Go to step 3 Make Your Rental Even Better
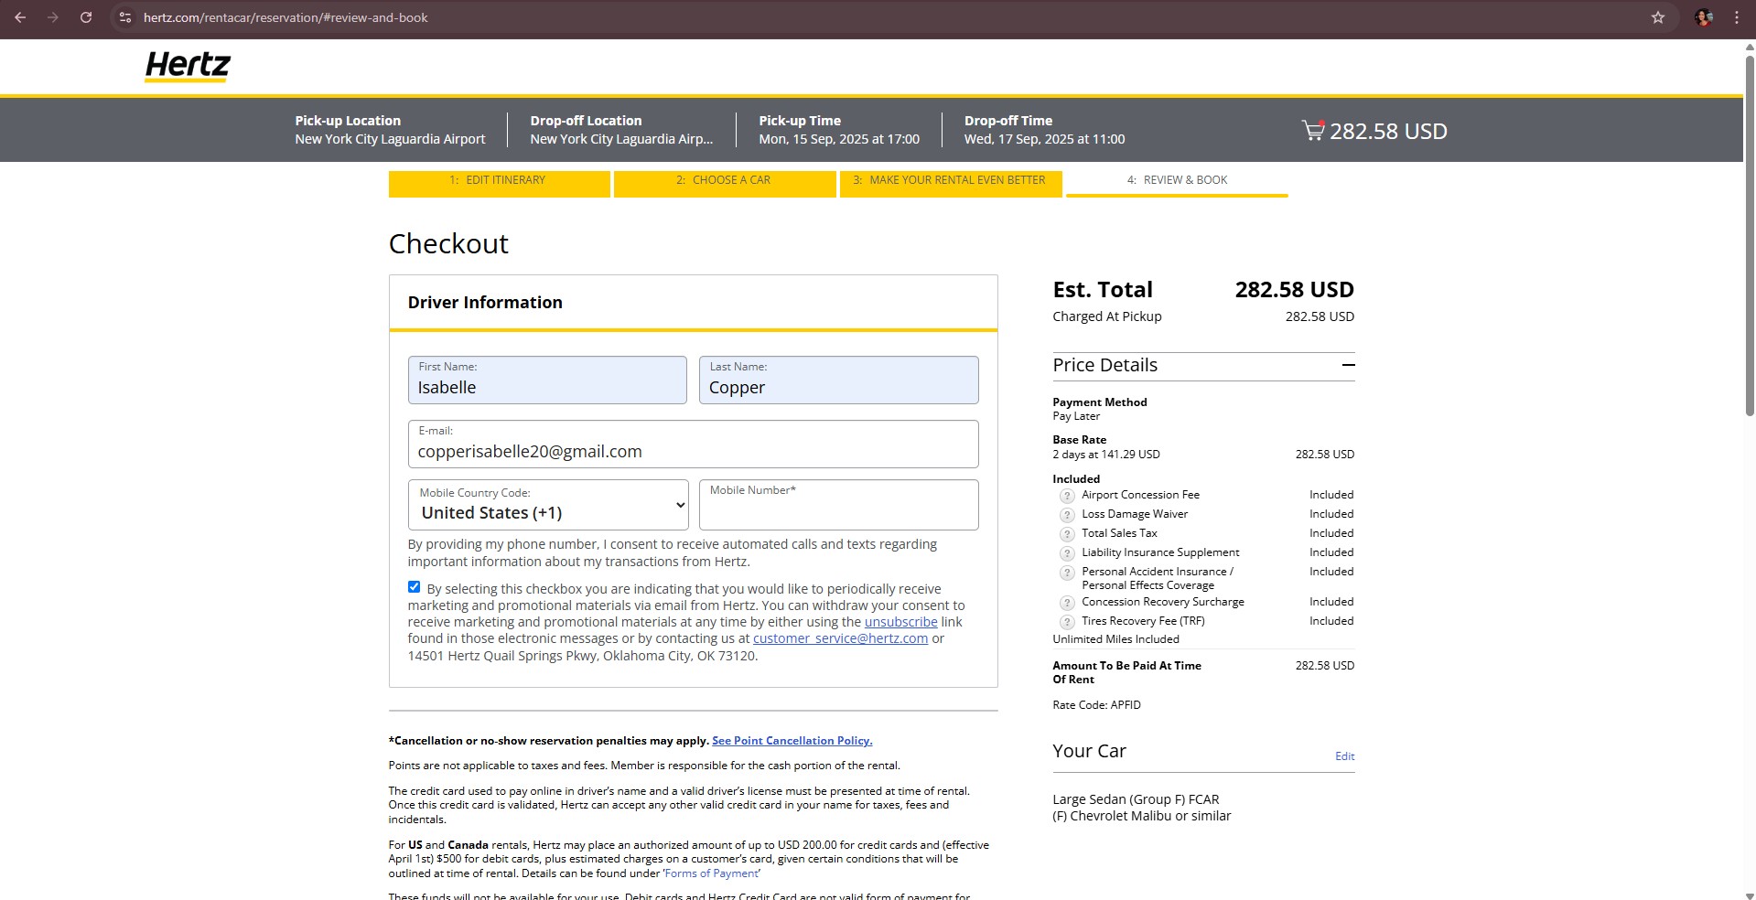The width and height of the screenshot is (1756, 900). [951, 183]
